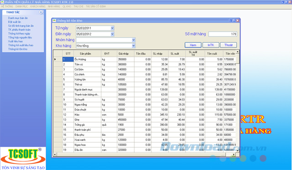The width and height of the screenshot is (292, 170).
Task: Open the HỆ THỐNG menu
Action: [7, 6]
